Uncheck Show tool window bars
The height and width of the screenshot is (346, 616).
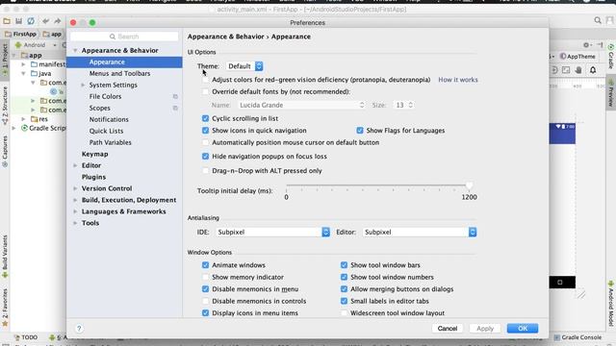click(345, 265)
